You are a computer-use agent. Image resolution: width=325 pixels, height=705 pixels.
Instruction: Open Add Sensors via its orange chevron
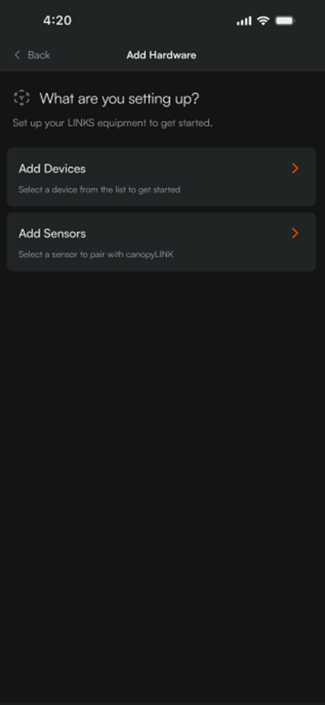295,233
